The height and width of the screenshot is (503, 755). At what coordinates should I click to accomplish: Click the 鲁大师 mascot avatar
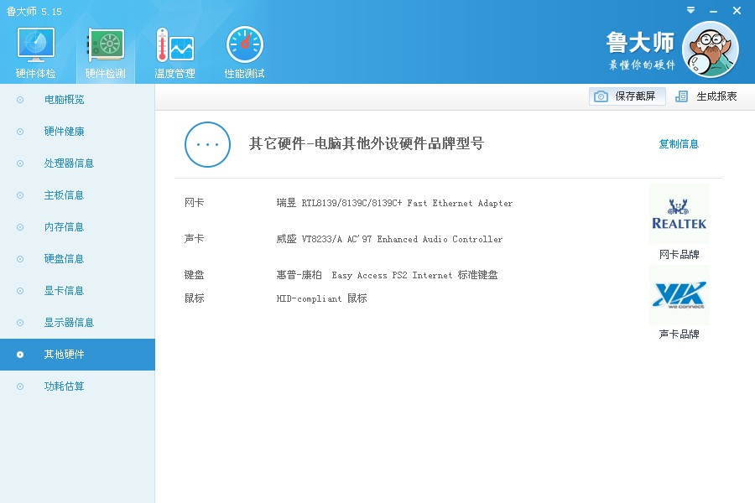coord(711,49)
